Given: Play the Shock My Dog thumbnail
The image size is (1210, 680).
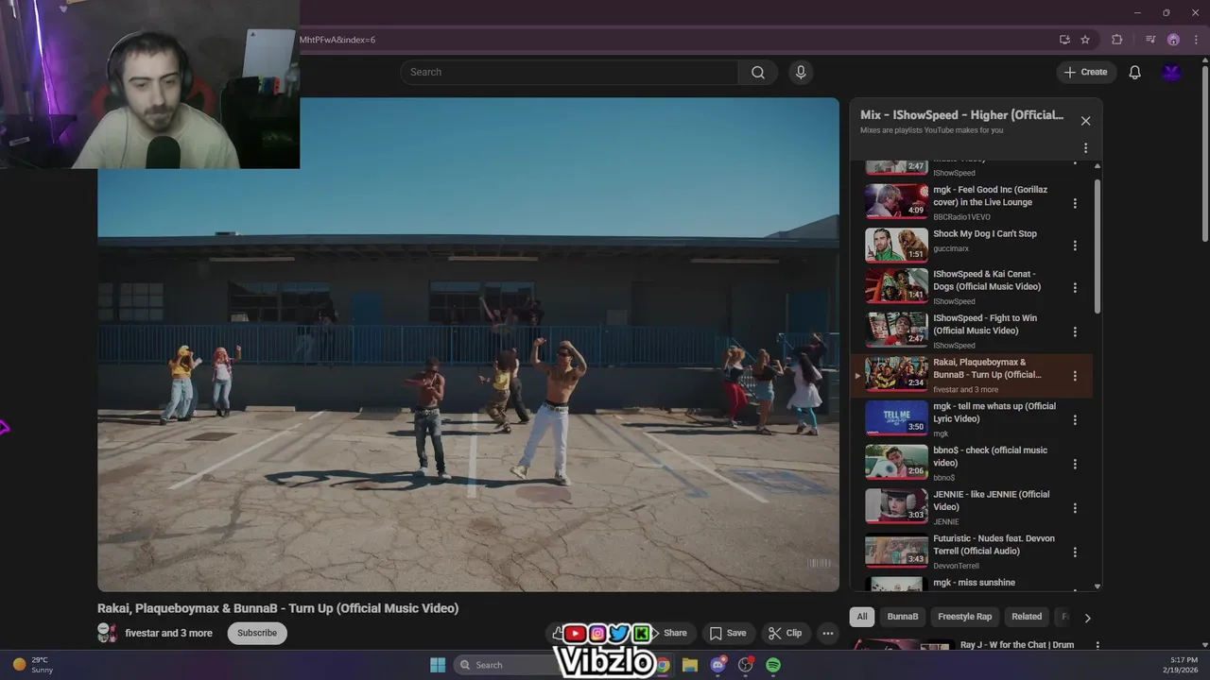Looking at the screenshot, I should point(896,245).
